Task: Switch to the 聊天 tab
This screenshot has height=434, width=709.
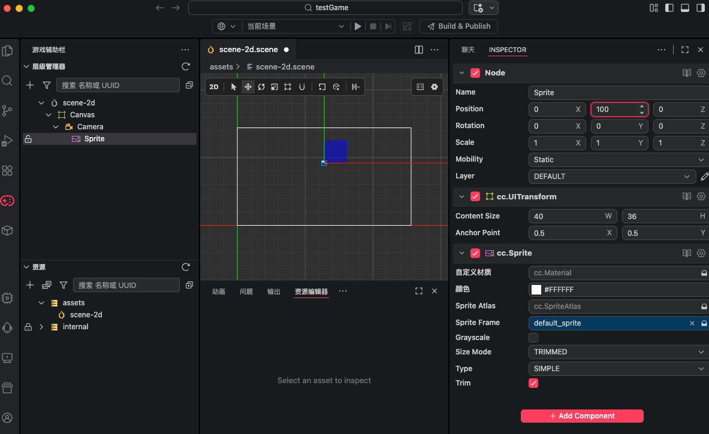Action: (x=468, y=50)
